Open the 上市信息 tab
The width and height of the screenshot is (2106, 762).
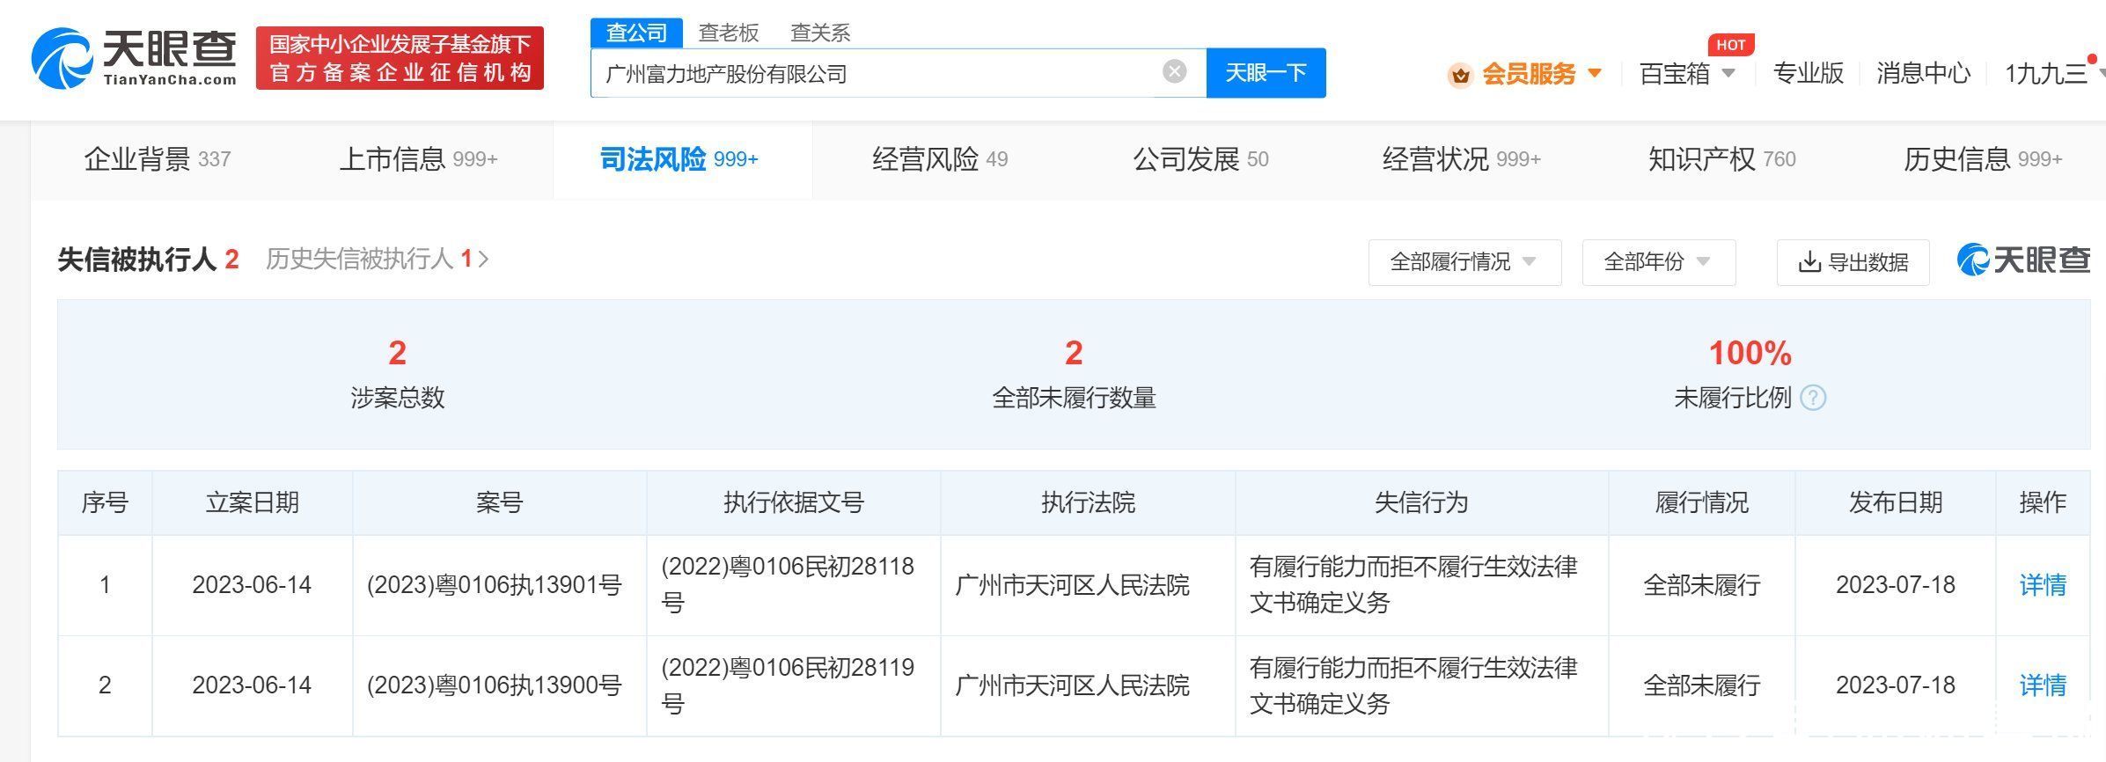tap(418, 159)
